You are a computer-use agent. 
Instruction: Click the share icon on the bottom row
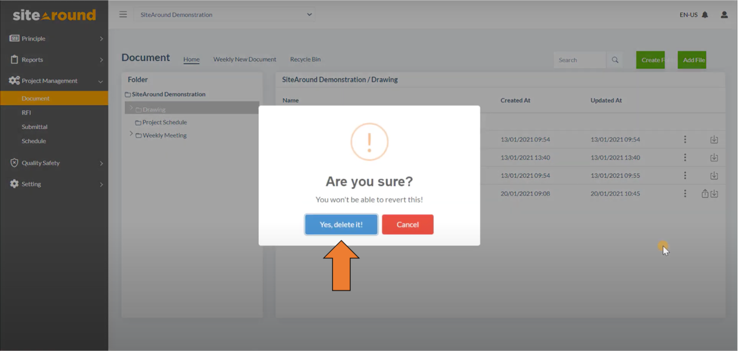tap(705, 193)
